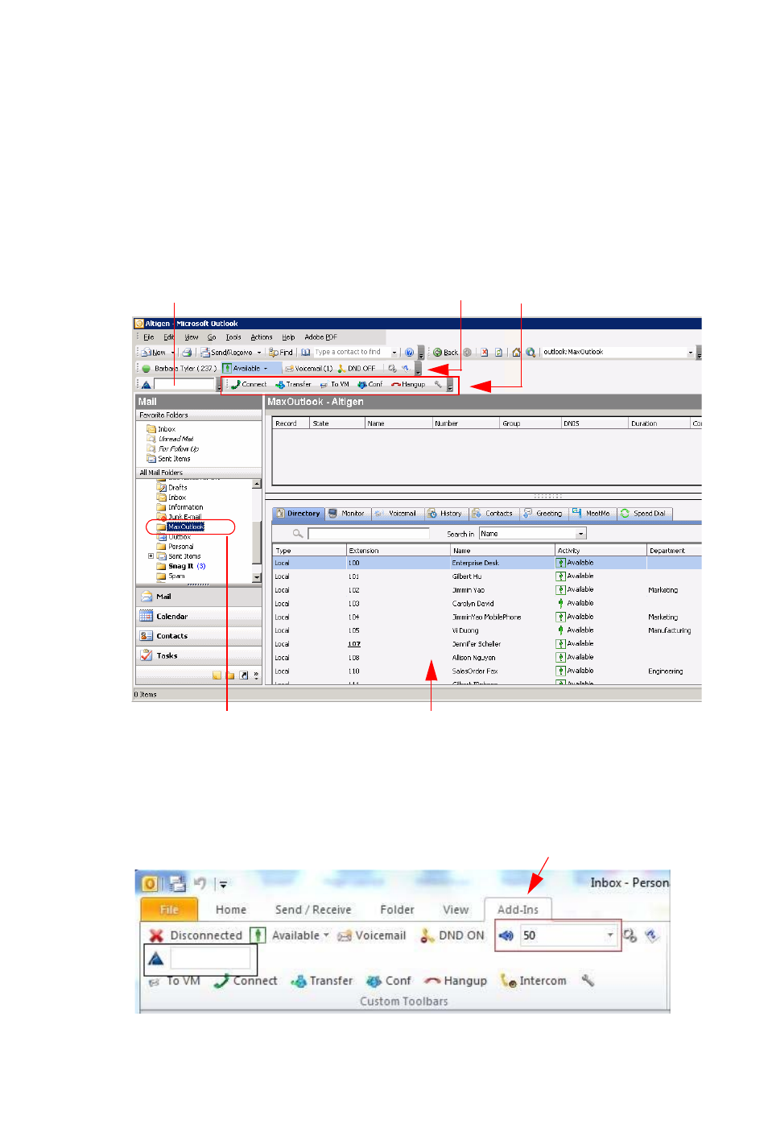Send call To VM in Outlook 2003 toolbar
This screenshot has height=1136, width=768.
click(334, 385)
